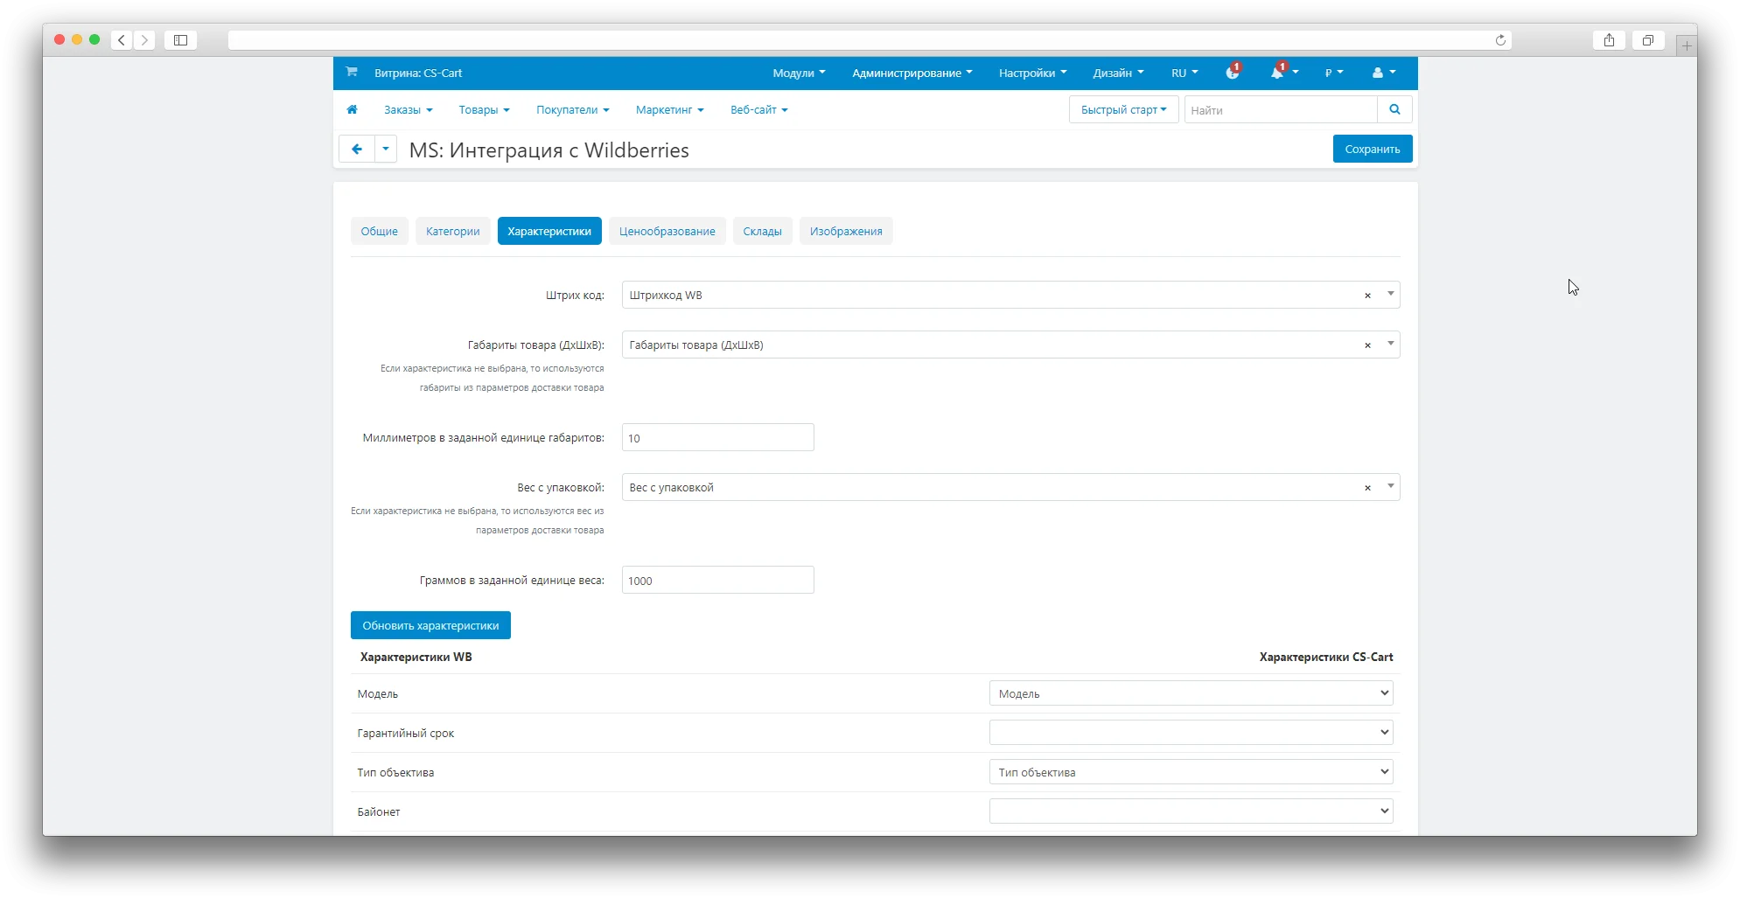Open the Модель characteristic select
Screen dimensions: 1740x898
click(x=1191, y=693)
